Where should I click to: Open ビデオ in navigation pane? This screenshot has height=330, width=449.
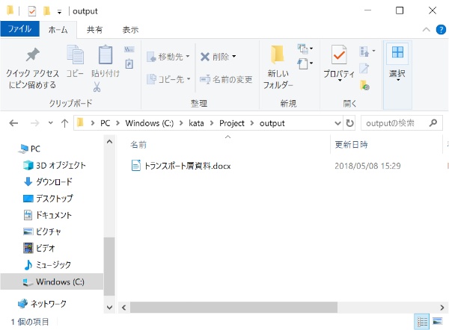pyautogui.click(x=39, y=248)
